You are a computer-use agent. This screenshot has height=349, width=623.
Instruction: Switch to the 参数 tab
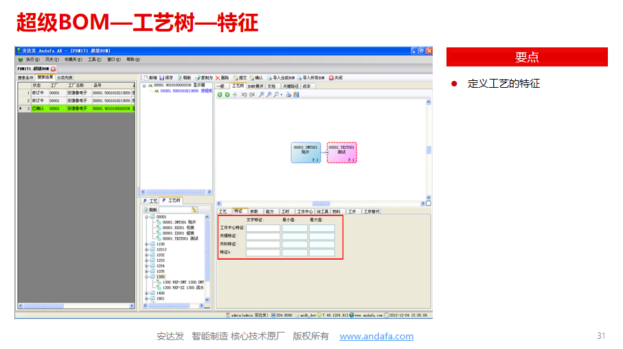[255, 211]
